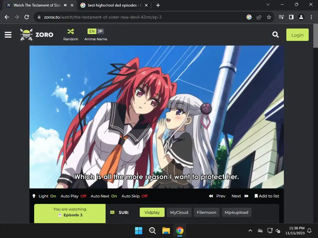Switch to Watch The Testament tab

pos(37,5)
